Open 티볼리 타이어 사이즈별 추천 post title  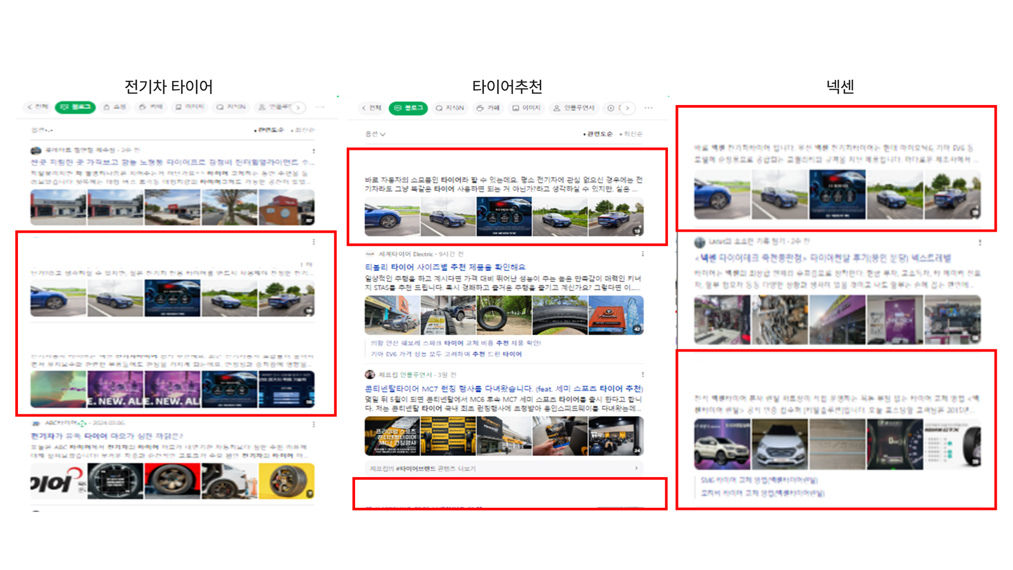point(445,267)
